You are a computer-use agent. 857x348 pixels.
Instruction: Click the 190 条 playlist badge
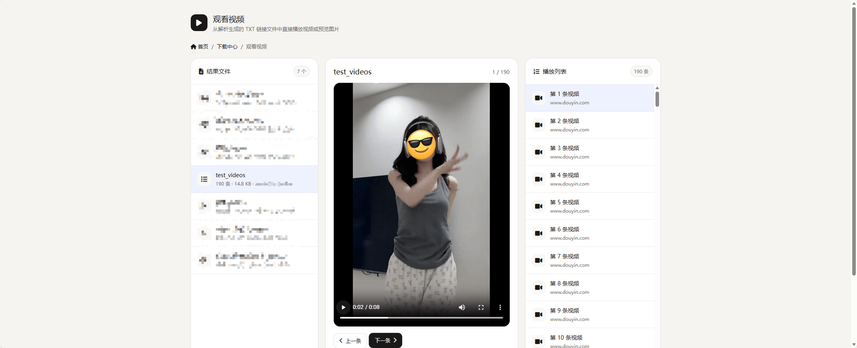tap(641, 72)
